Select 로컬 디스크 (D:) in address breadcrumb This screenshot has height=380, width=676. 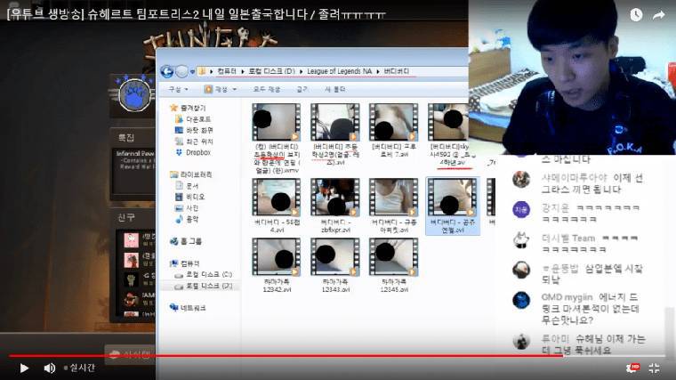[x=271, y=71]
